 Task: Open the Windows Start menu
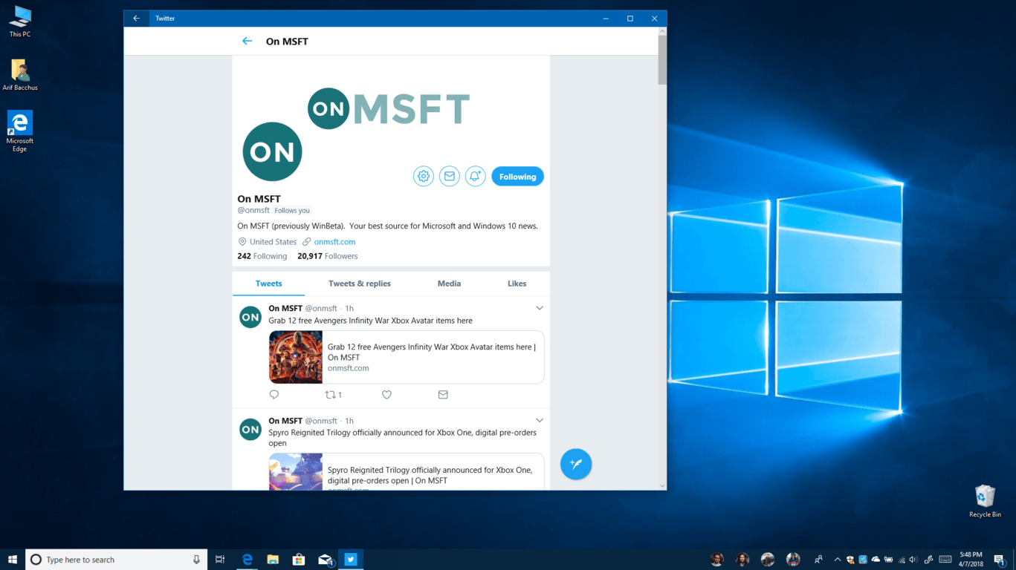pos(13,560)
